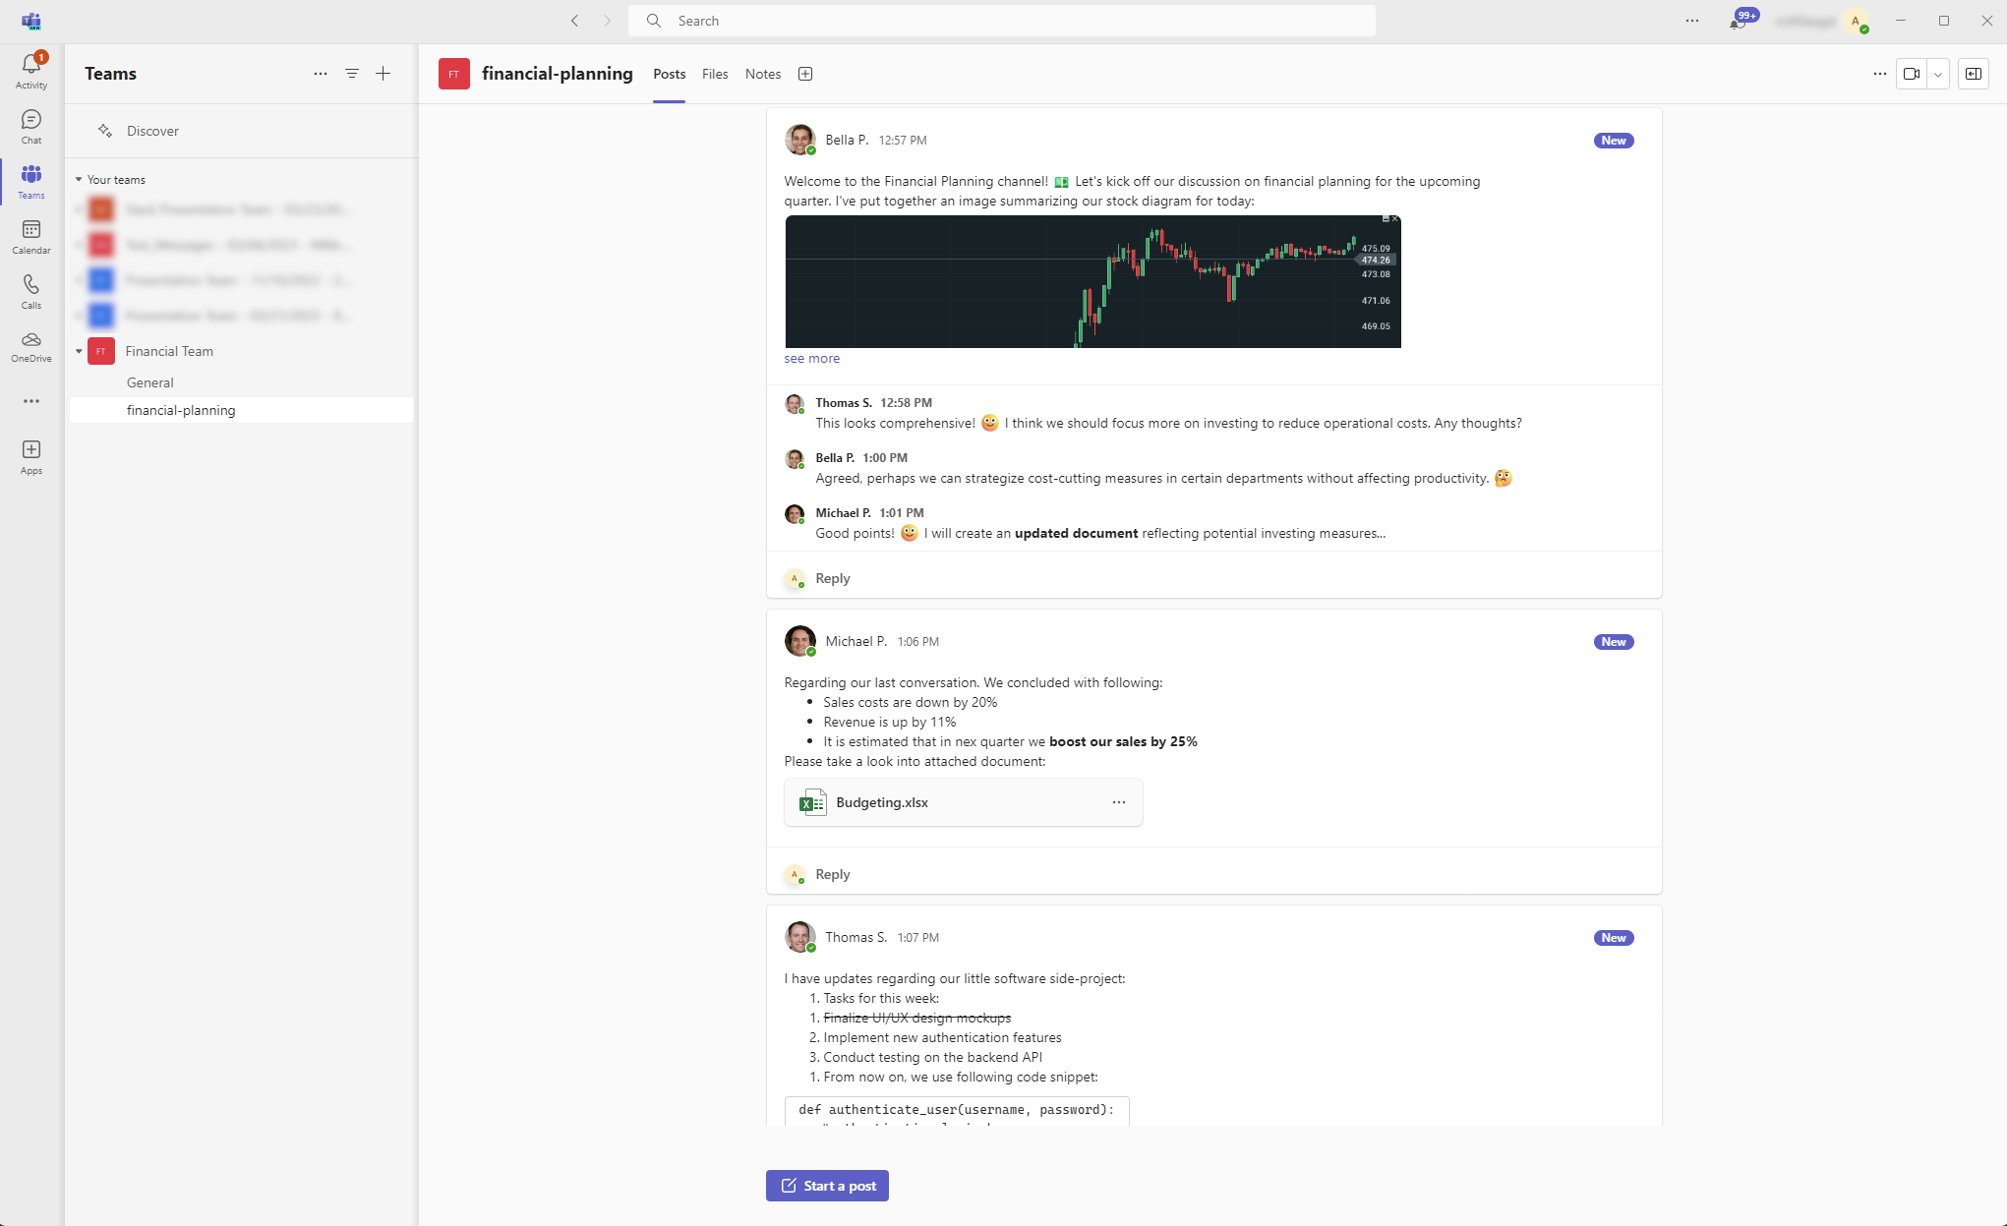Open OneDrive from the sidebar
The image size is (2007, 1226).
click(x=31, y=346)
